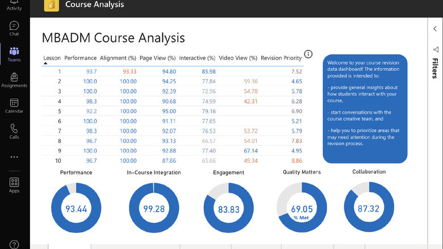
Task: Select the Quality Matters donut 69.05
Action: coord(302,207)
